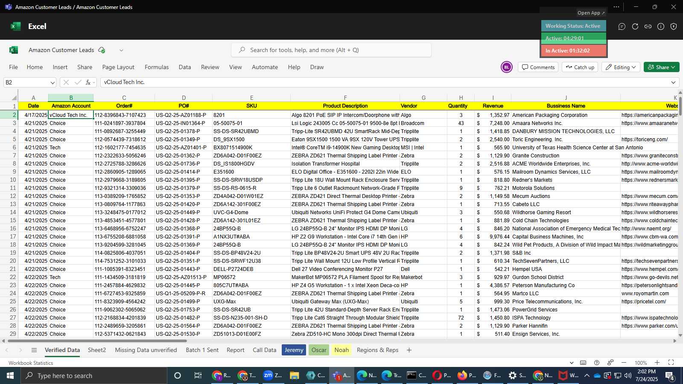Viewport: 683px width, 384px height.
Task: Switch to Missing Data unverified sheet
Action: click(146, 350)
